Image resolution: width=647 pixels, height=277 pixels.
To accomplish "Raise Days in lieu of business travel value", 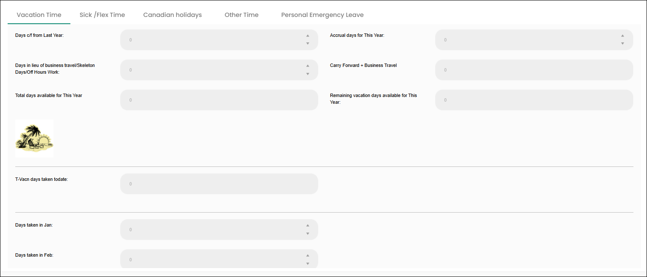I will click(x=308, y=66).
